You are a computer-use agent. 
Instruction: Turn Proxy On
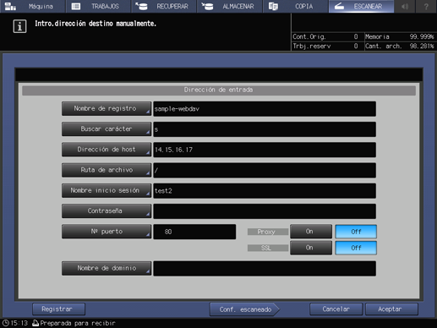311,232
